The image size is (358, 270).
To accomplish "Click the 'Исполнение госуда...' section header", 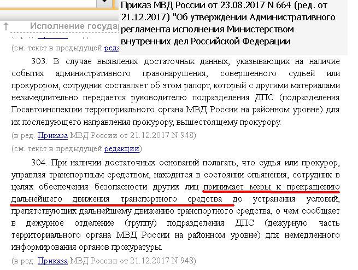I will coord(73,26).
